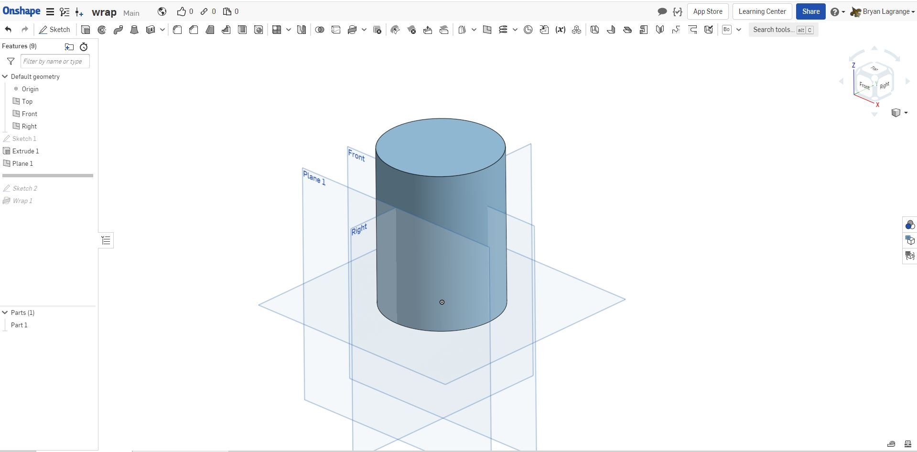The width and height of the screenshot is (917, 452).
Task: Open the Onshape hamburger document menu
Action: pyautogui.click(x=50, y=11)
